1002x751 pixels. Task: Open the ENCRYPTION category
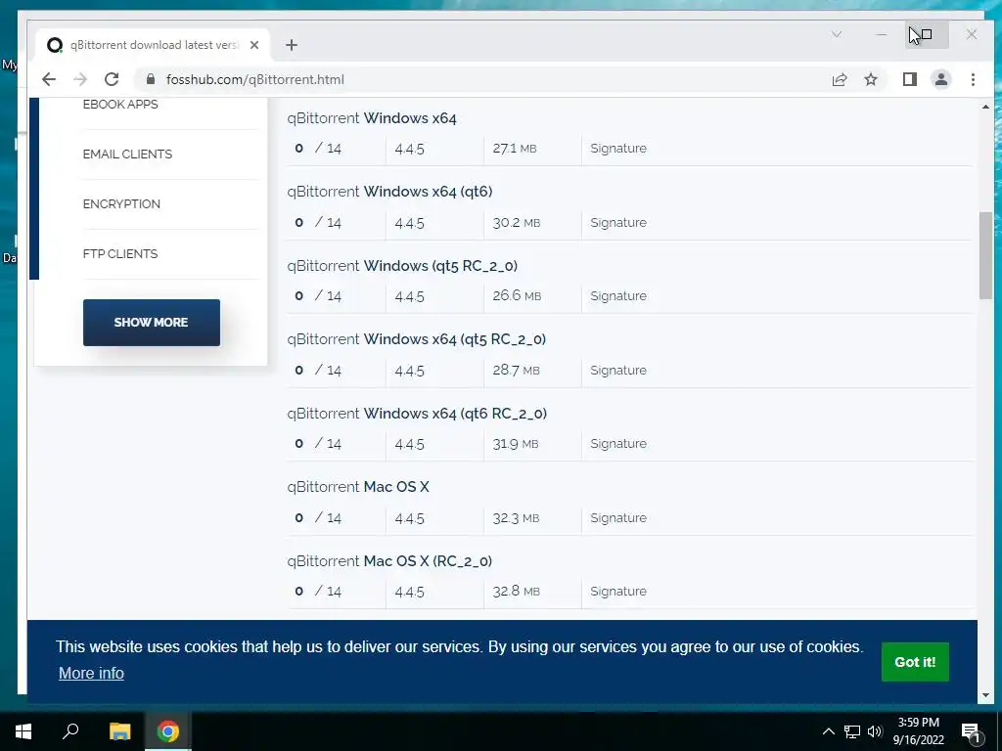pyautogui.click(x=121, y=203)
